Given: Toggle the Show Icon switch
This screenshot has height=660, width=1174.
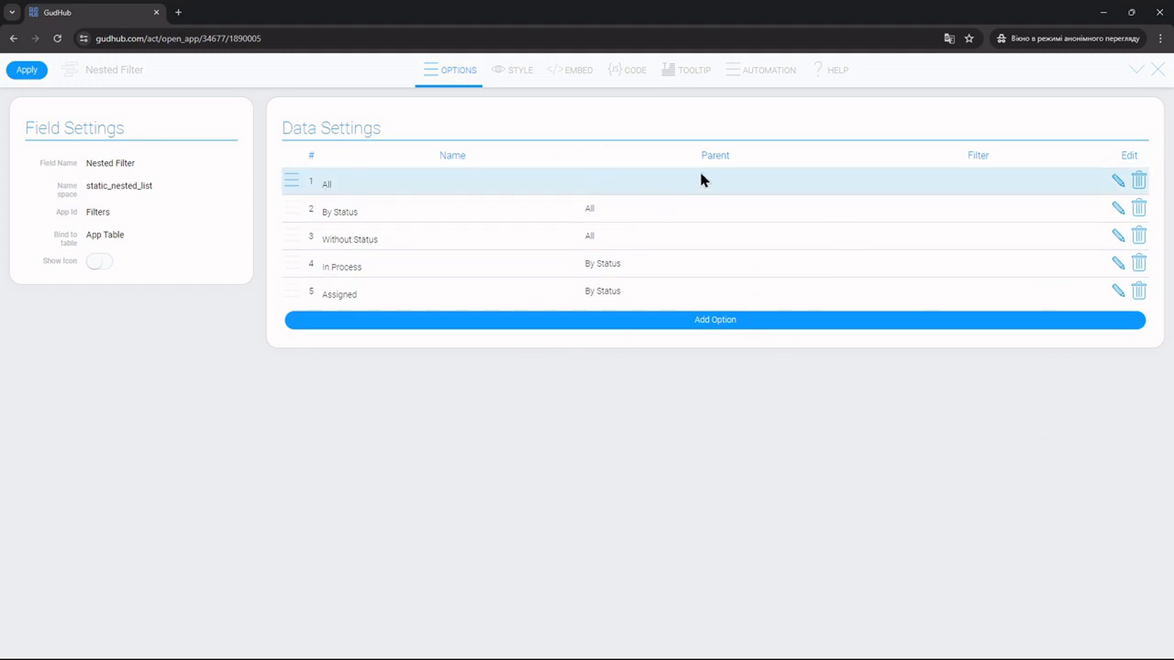Looking at the screenshot, I should pyautogui.click(x=99, y=261).
